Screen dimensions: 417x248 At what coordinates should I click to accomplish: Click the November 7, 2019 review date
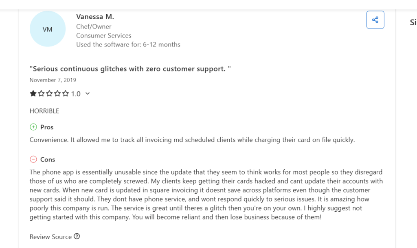53,80
